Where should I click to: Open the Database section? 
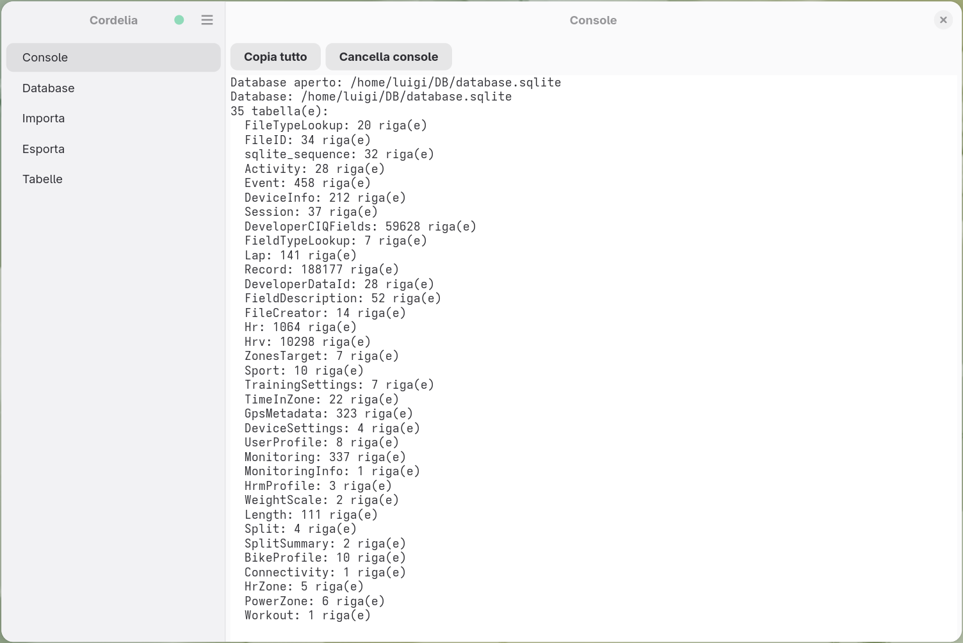113,88
